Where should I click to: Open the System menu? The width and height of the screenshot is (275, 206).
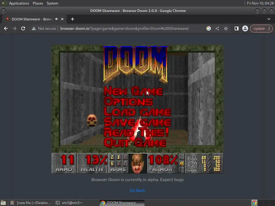click(x=52, y=3)
